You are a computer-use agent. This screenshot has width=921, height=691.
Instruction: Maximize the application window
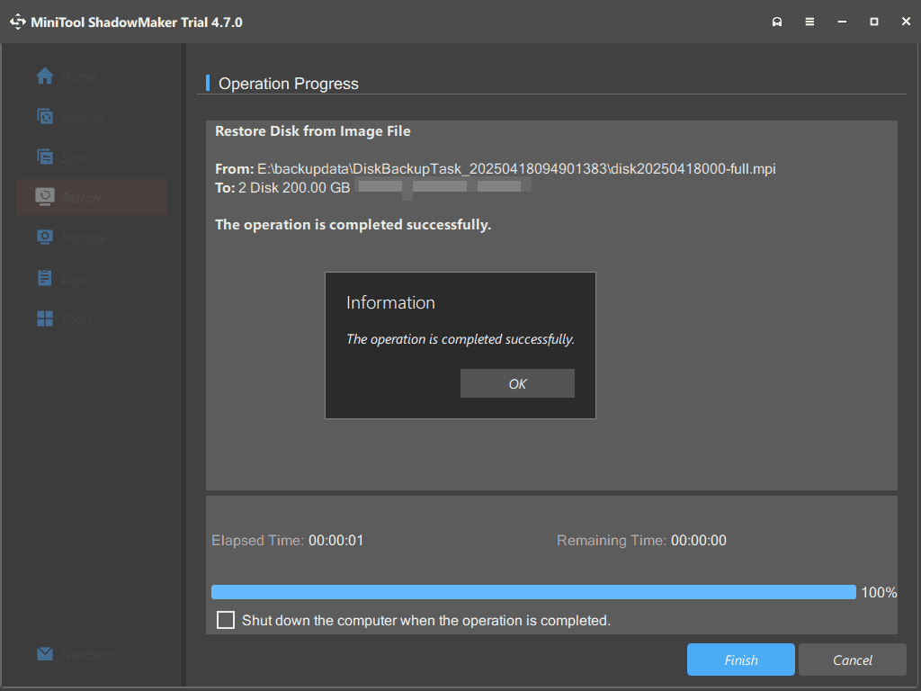[874, 21]
